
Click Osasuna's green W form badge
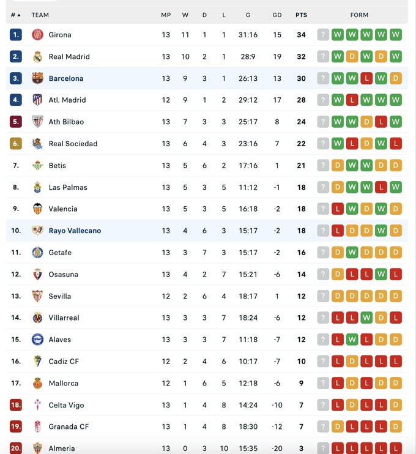tap(381, 275)
